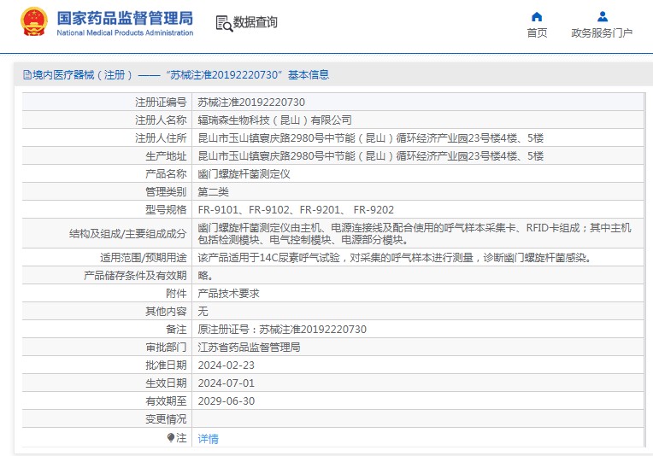Open 政务服务门户 text label
Viewport: 653px width, 456px height.
602,33
